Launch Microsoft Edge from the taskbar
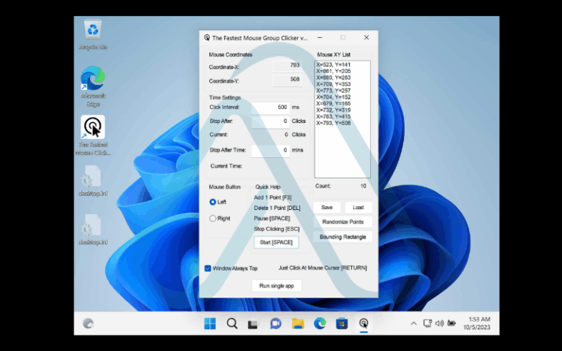This screenshot has height=351, width=562. click(x=320, y=323)
